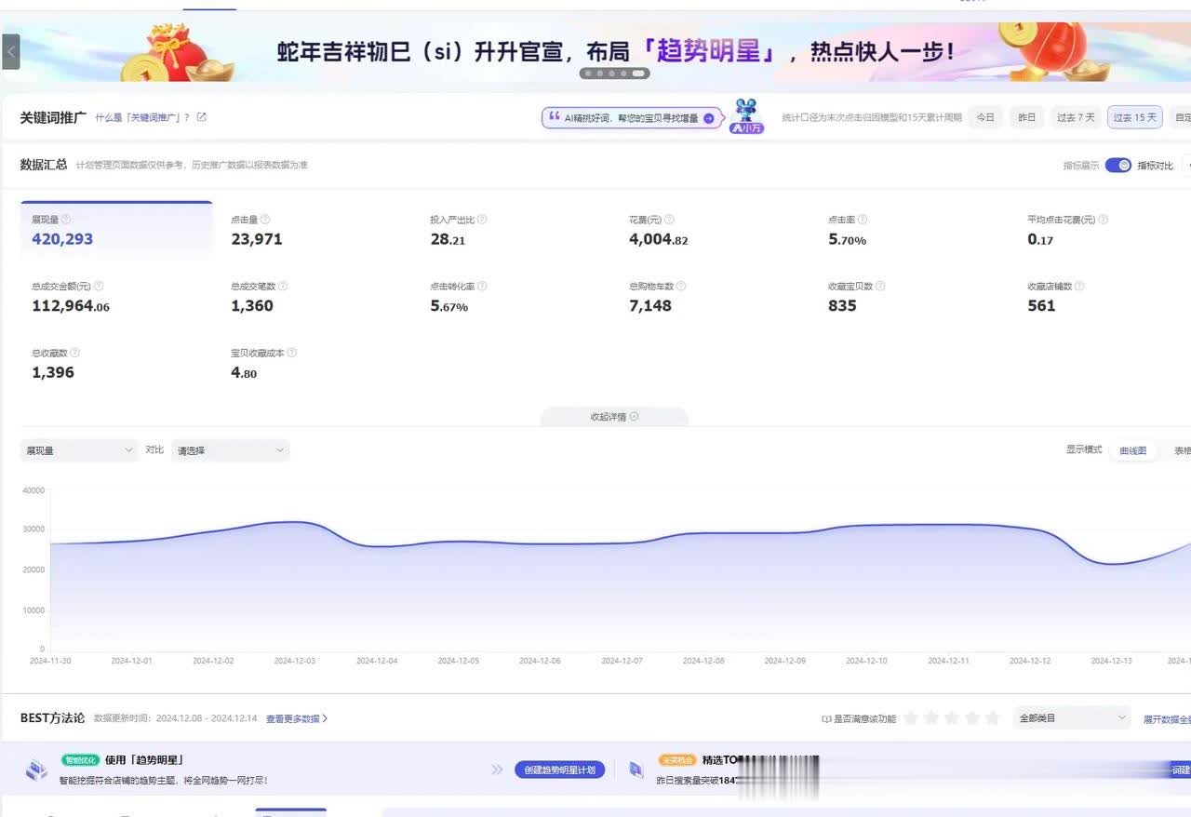Click help icon next to 收藏店铺数
Screen dimensions: 1191x817
pyautogui.click(x=1080, y=287)
